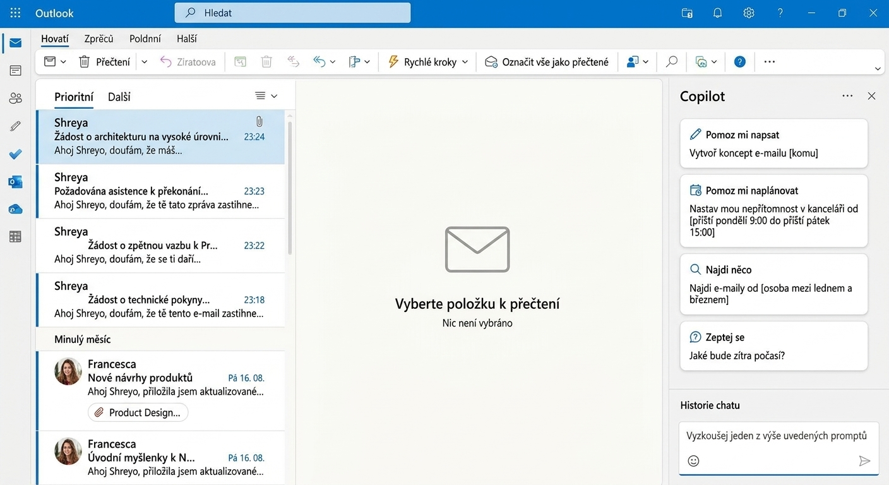
Task: Click the title bar folder-sync icon
Action: pyautogui.click(x=687, y=13)
